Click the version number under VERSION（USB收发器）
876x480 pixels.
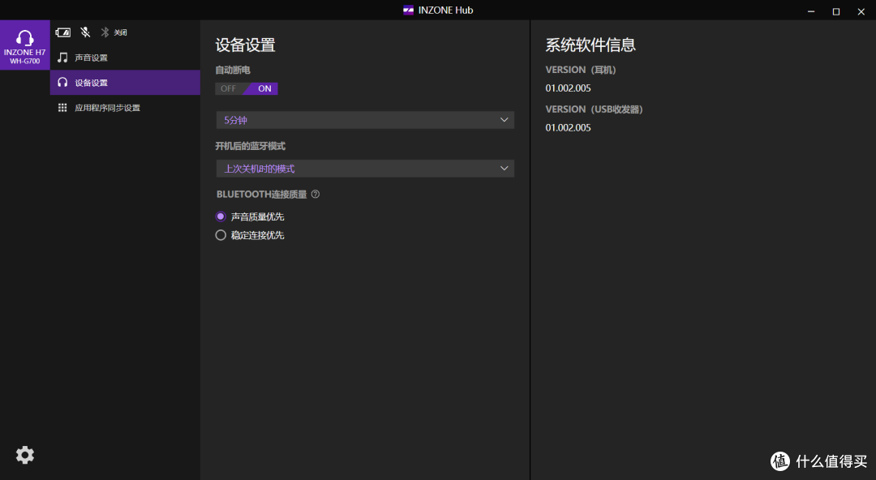click(568, 127)
